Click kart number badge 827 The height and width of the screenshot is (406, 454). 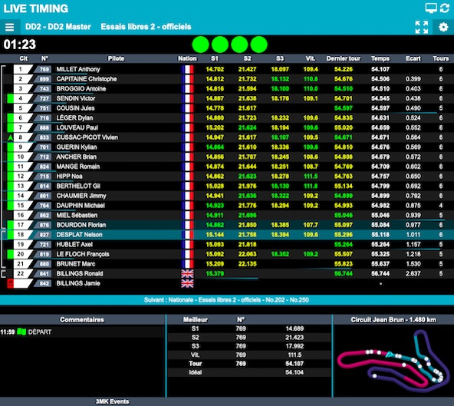(44, 235)
